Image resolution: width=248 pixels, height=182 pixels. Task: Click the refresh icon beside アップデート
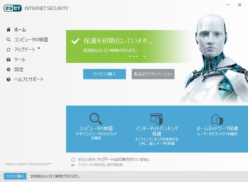click(x=9, y=50)
